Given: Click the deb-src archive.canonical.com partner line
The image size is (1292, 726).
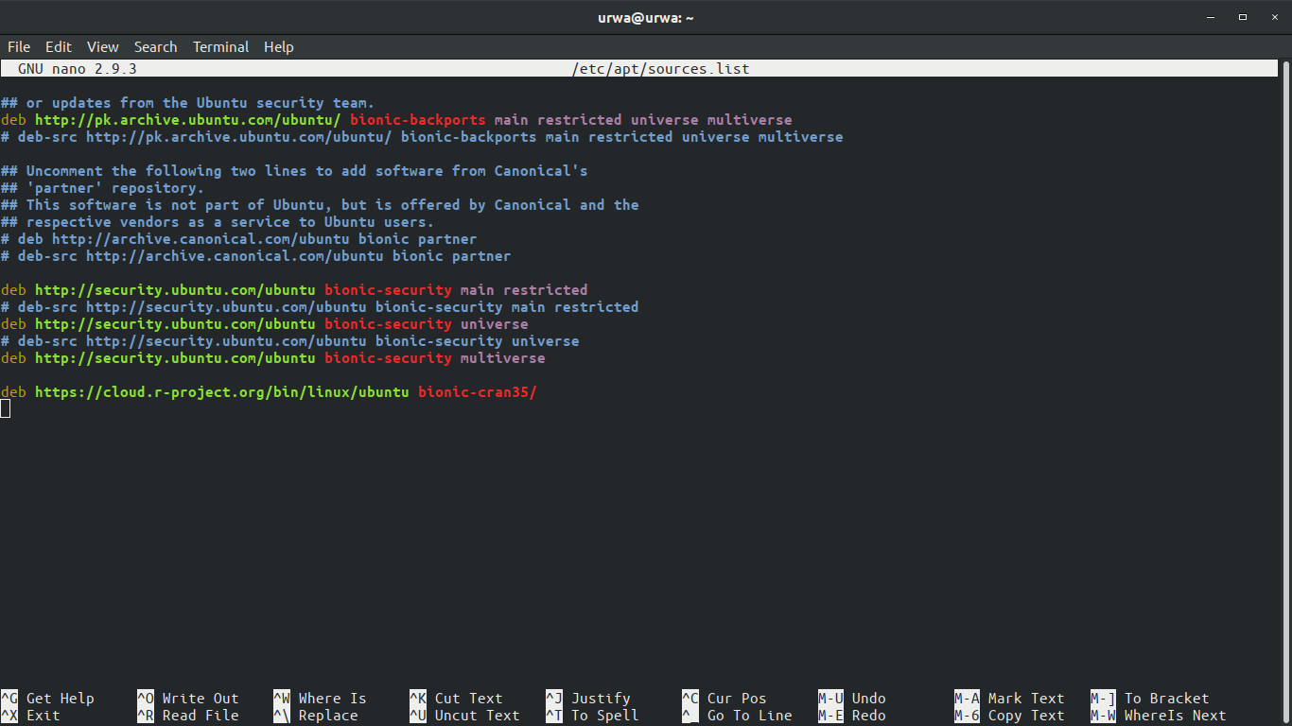Looking at the screenshot, I should (255, 256).
